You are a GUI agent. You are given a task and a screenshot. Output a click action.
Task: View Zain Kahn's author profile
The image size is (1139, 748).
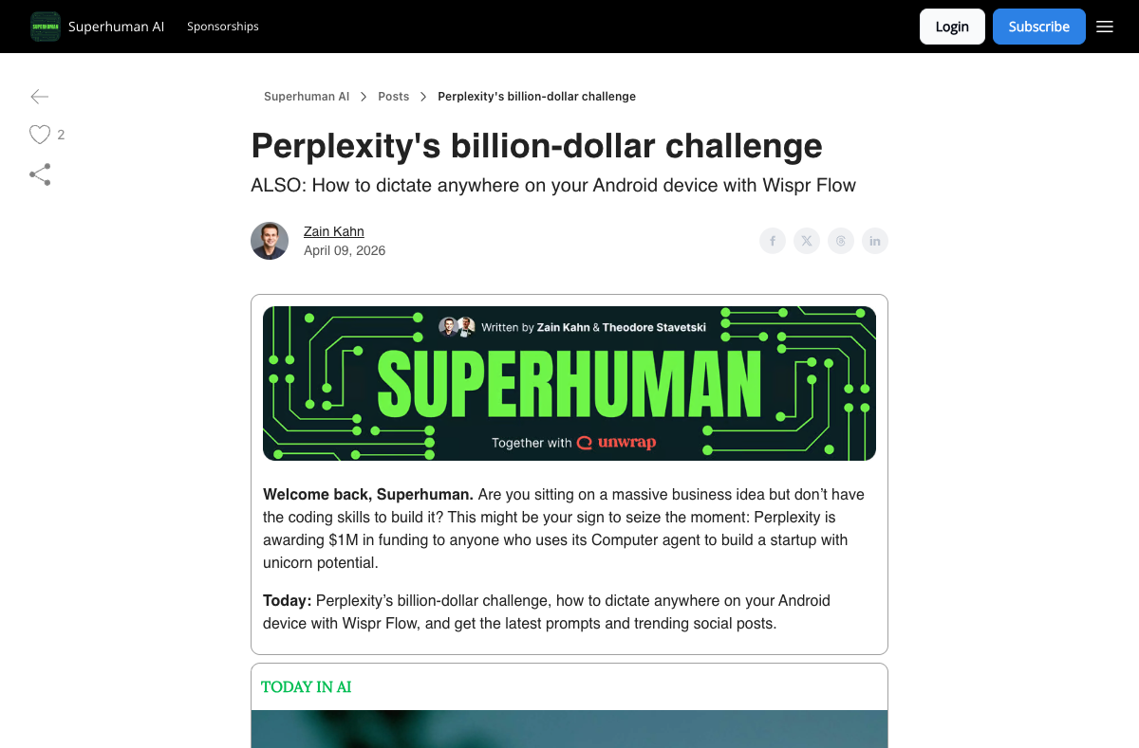[333, 231]
